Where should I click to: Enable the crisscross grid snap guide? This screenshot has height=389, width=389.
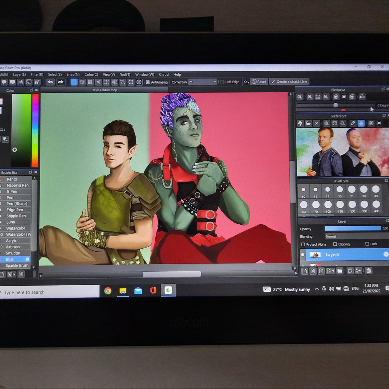coord(90,82)
